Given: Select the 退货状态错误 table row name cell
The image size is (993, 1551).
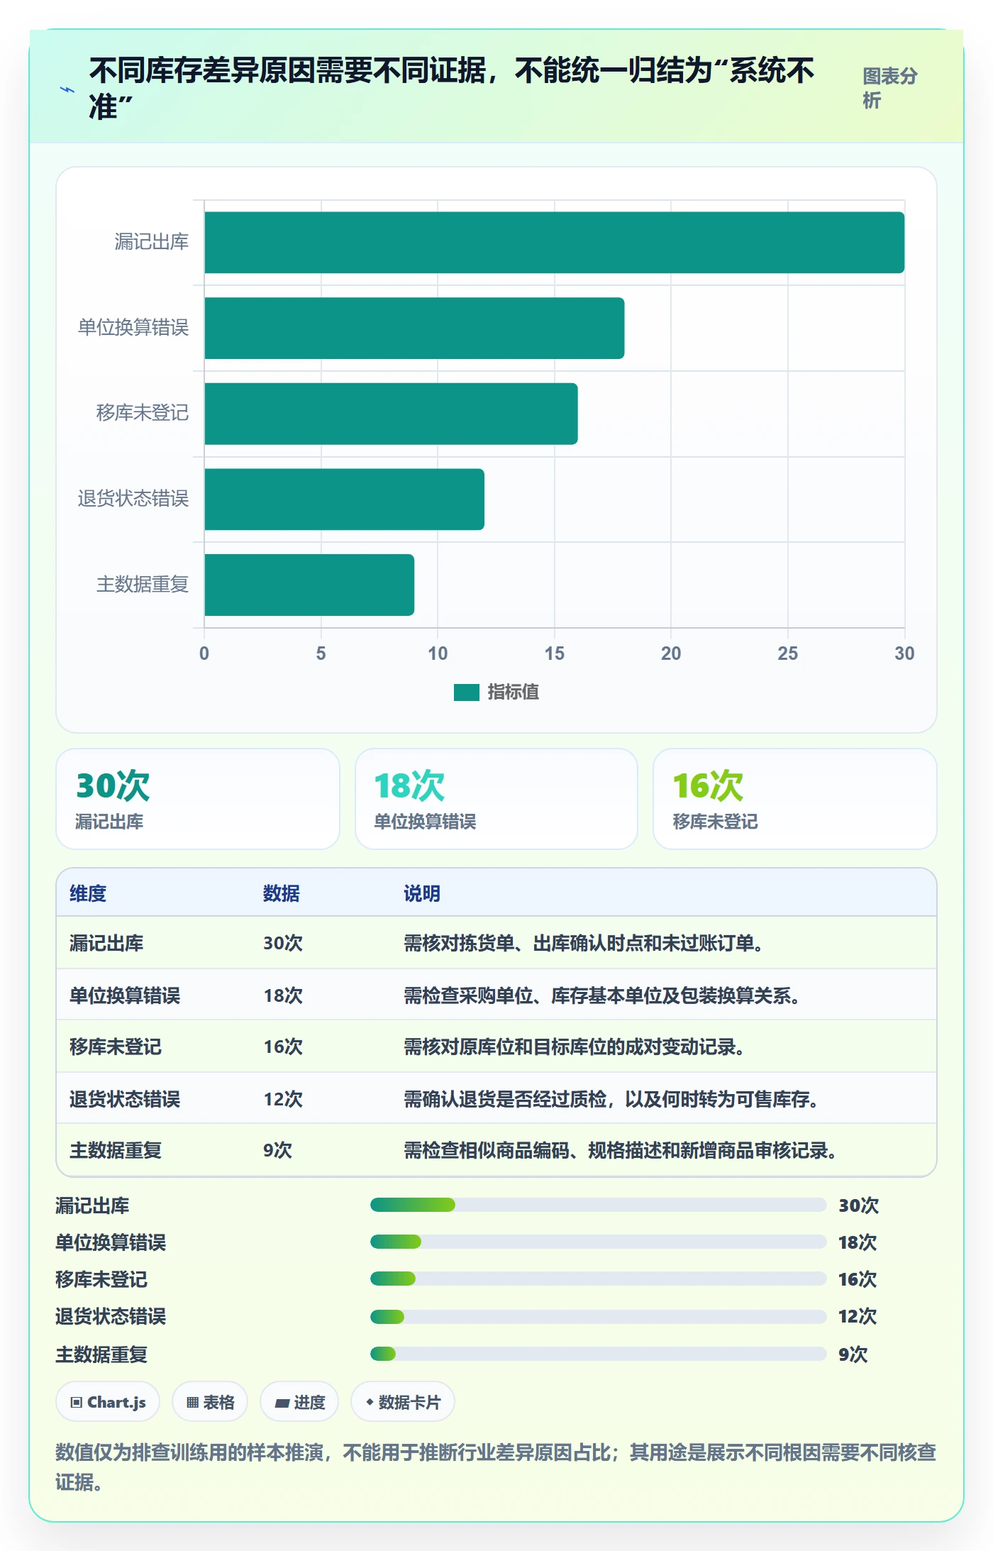Looking at the screenshot, I should pos(125,1099).
